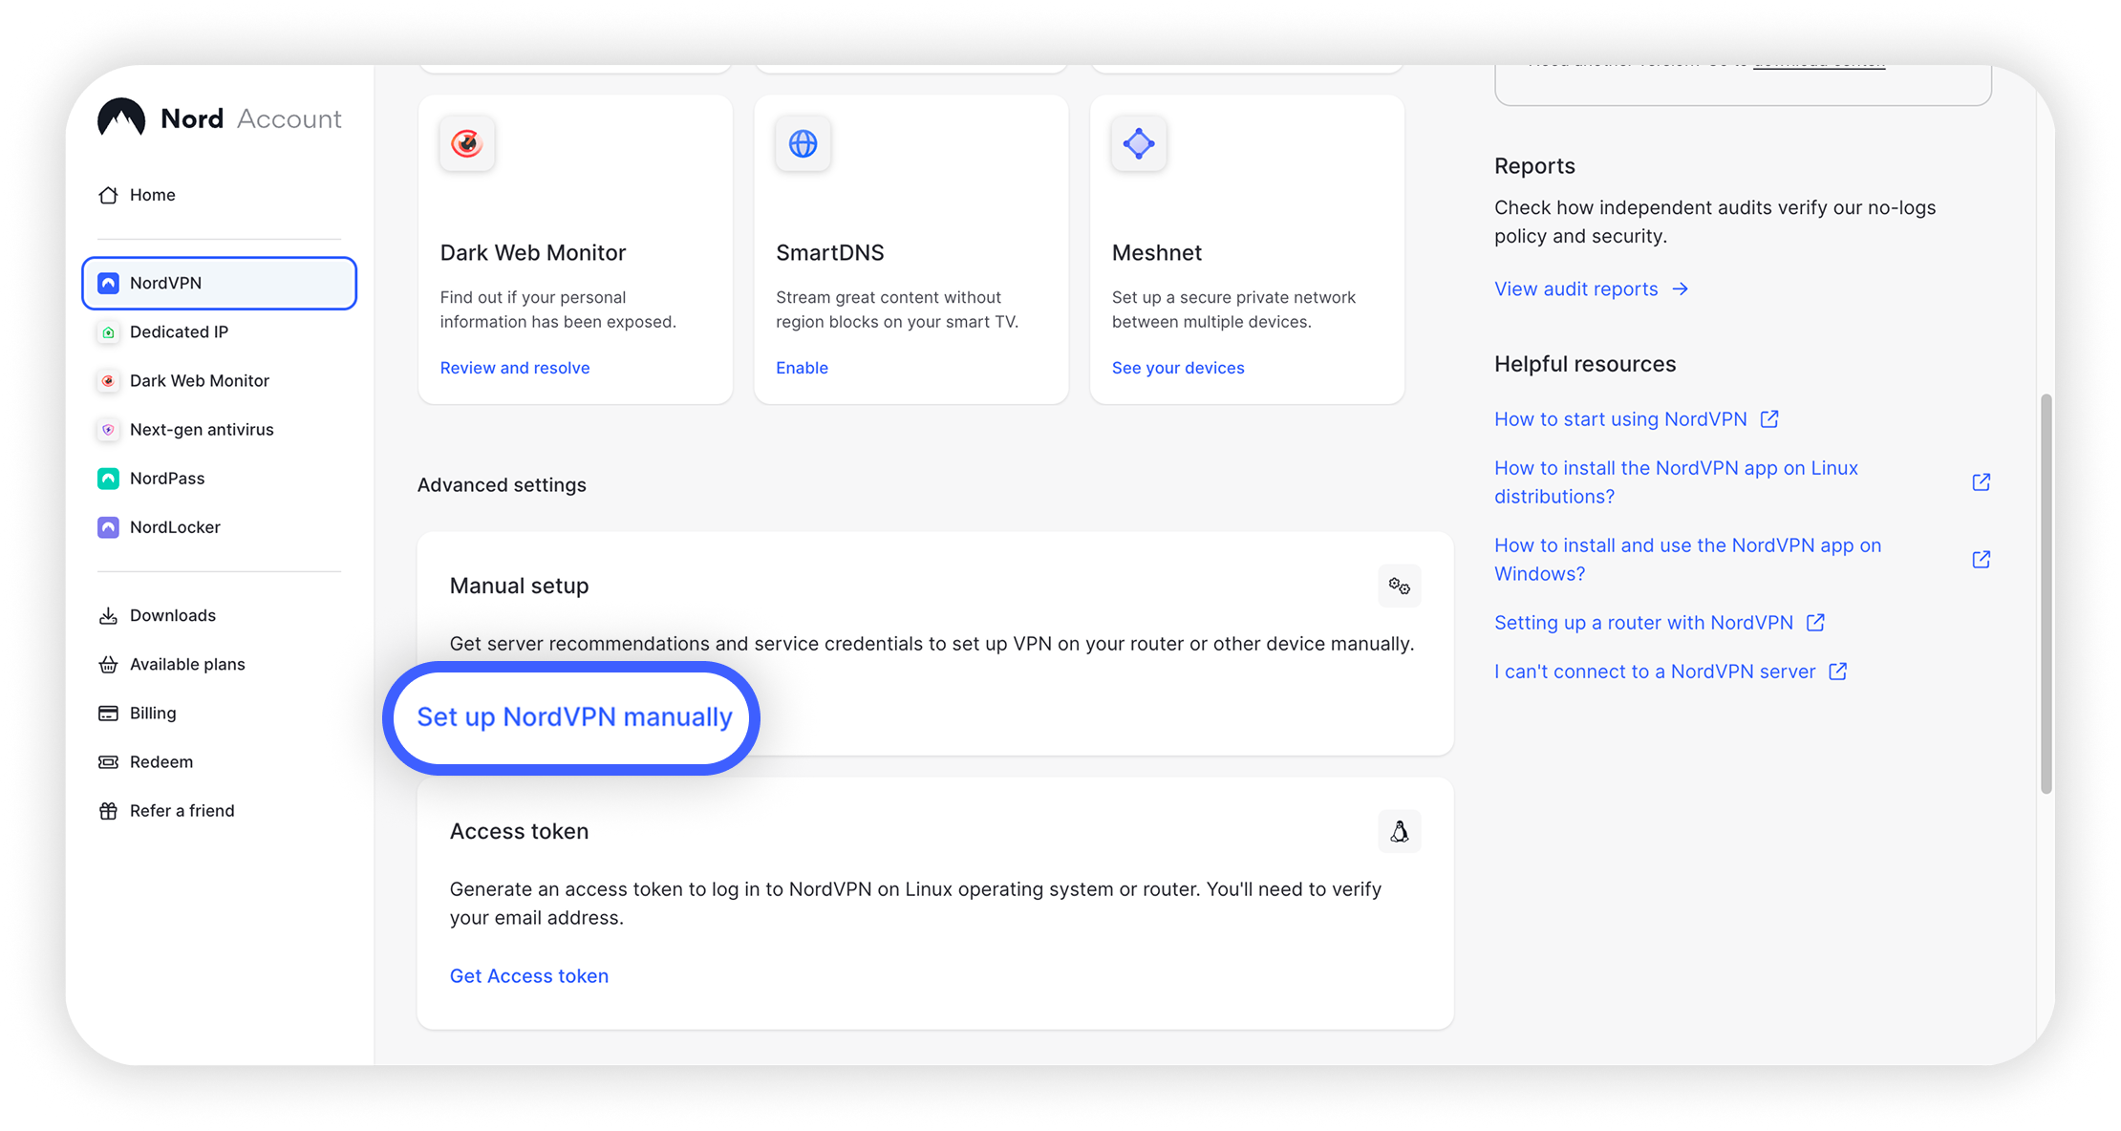Click the Reports heading
This screenshot has width=2121, height=1131.
pos(1534,166)
